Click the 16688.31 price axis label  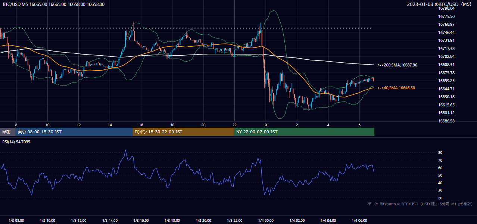pos(446,65)
